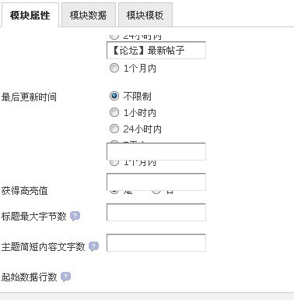
Task: Open help icon beside 主题简短内容文字数
Action: 93,246
